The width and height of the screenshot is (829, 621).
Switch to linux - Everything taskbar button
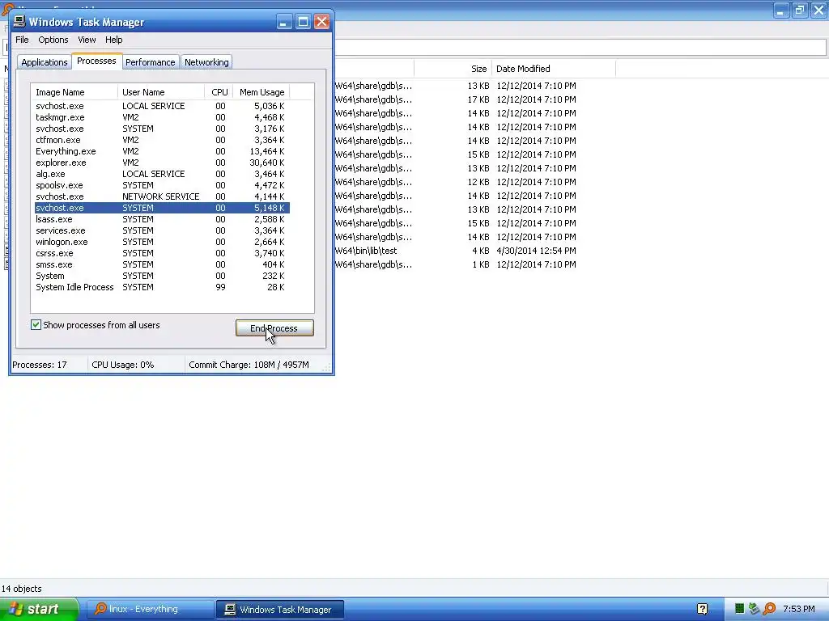pos(150,609)
